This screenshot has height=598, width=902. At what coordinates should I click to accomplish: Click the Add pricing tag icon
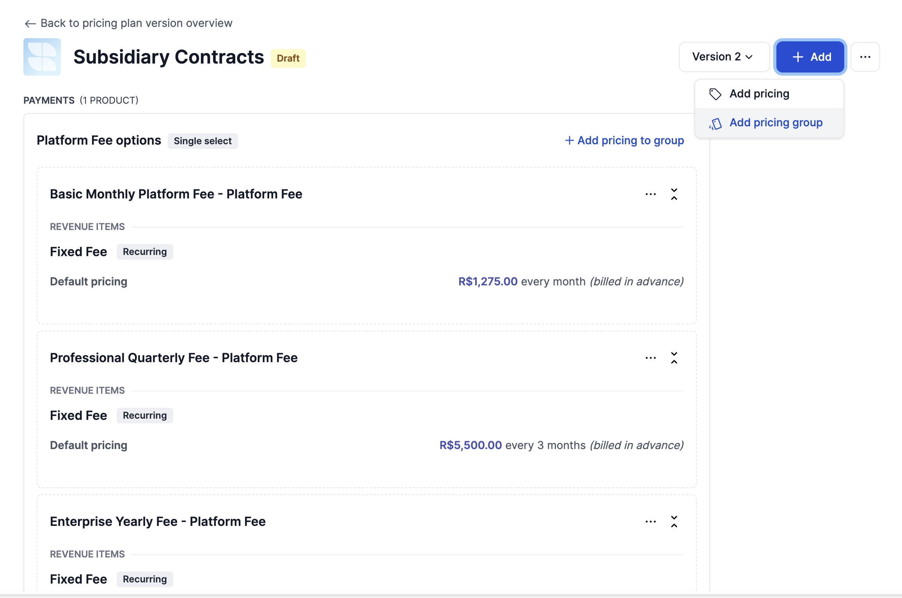[x=715, y=94]
